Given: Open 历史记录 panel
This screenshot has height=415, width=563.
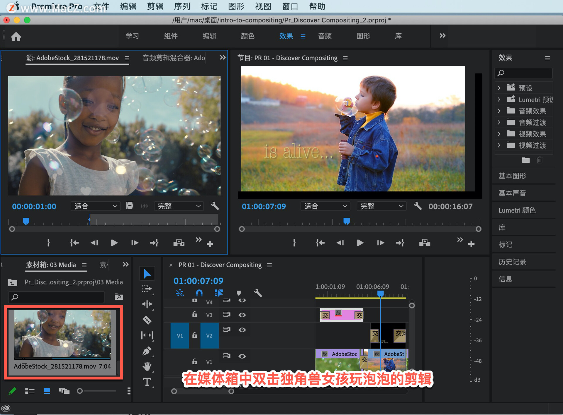Looking at the screenshot, I should coord(513,262).
